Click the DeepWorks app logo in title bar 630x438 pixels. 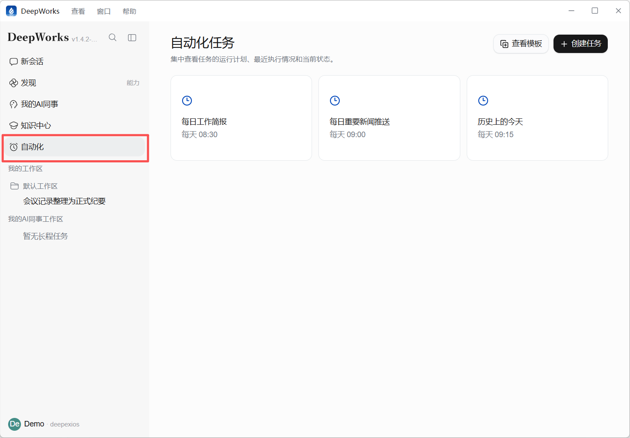coord(11,11)
